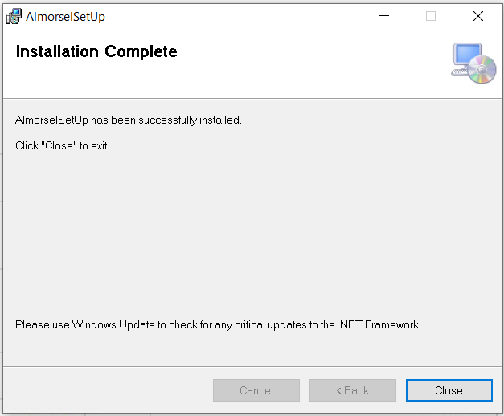The height and width of the screenshot is (416, 504).
Task: Click the blank gray area of the dialog body
Action: tap(252, 235)
